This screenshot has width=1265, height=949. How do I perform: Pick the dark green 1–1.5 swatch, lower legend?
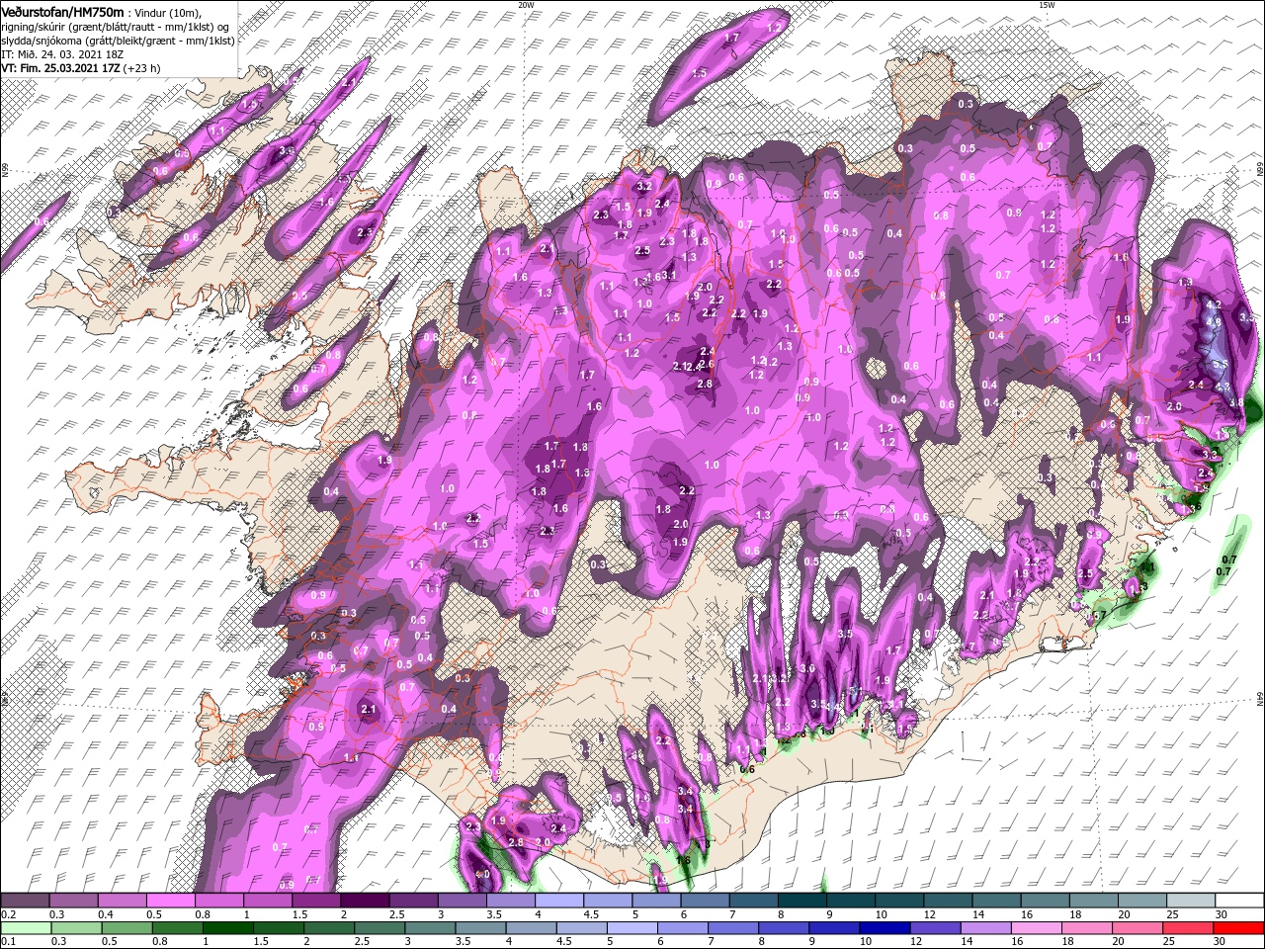[228, 928]
